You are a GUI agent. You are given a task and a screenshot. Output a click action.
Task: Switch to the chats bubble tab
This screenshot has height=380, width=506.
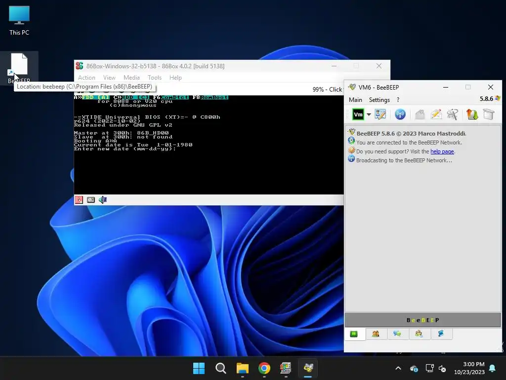click(397, 334)
